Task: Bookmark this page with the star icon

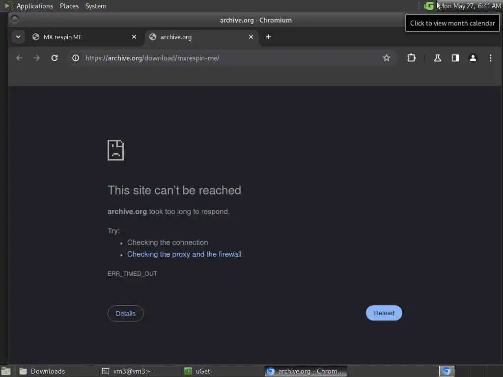Action: pyautogui.click(x=387, y=58)
